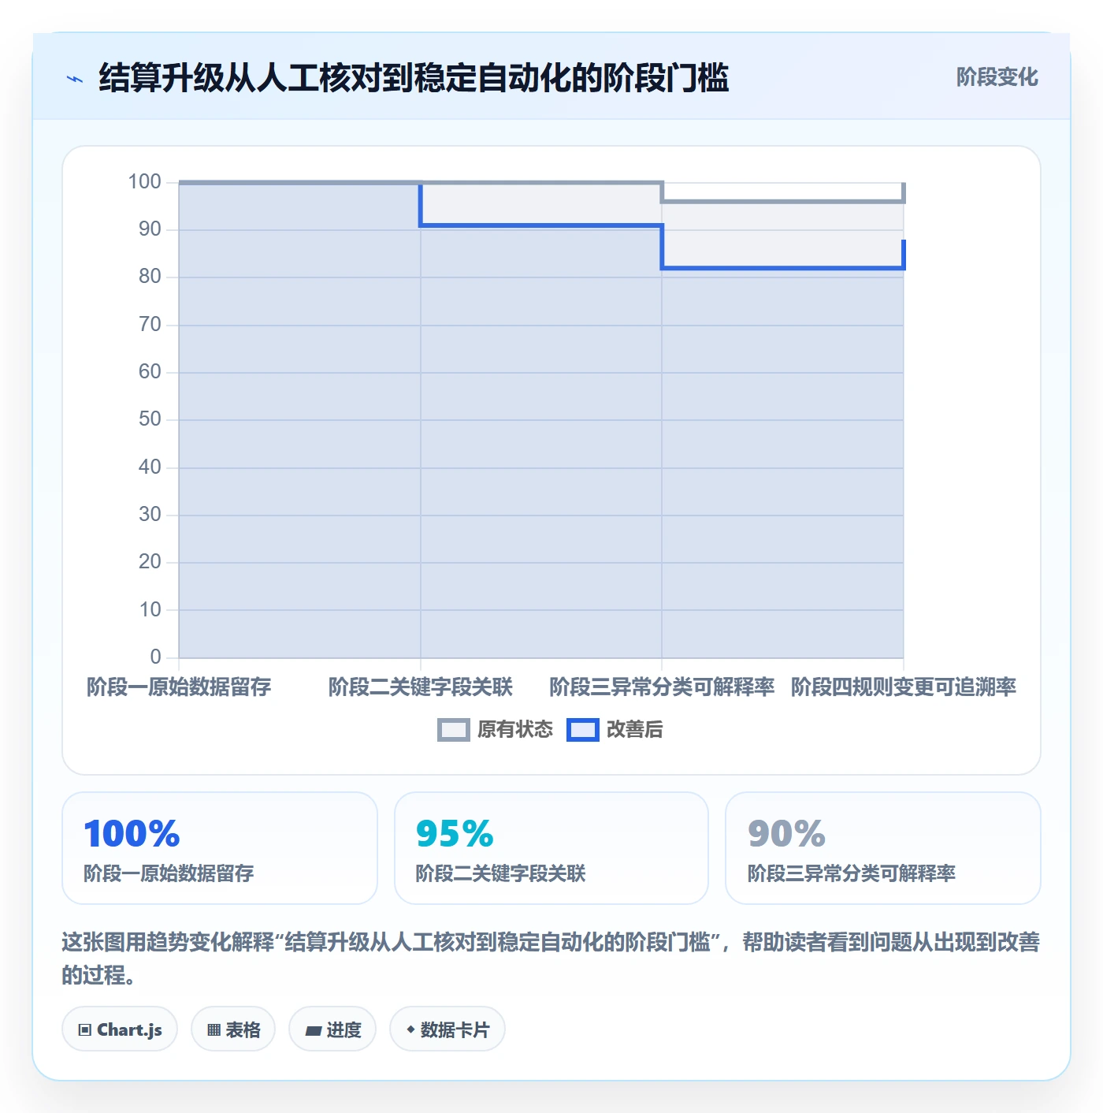Click card label 阶段二关键字段关联

500,873
